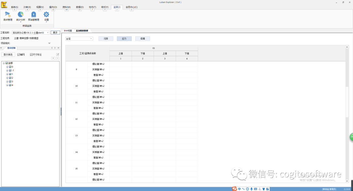
Task: Uncheck floor 1 checkbox in tree
Action: click(10, 74)
